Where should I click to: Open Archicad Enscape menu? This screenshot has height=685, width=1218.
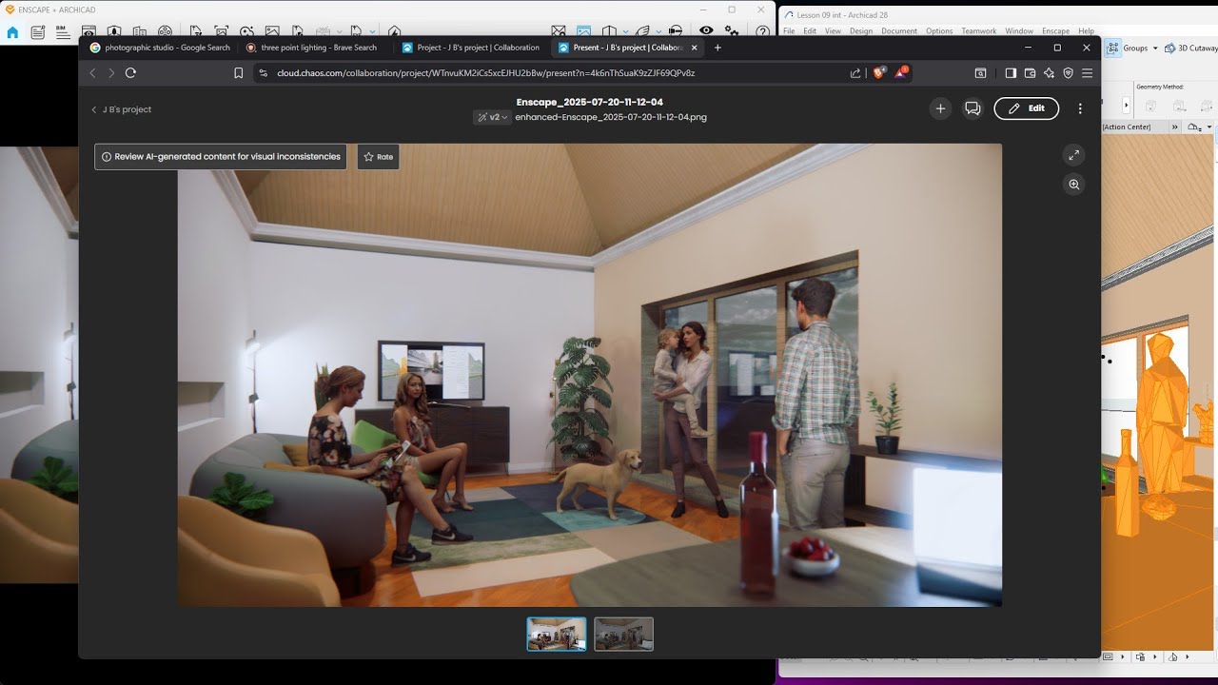1055,30
